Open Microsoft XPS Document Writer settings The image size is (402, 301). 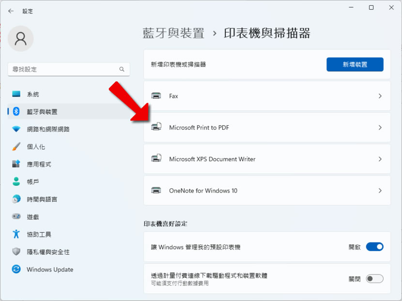click(x=380, y=159)
